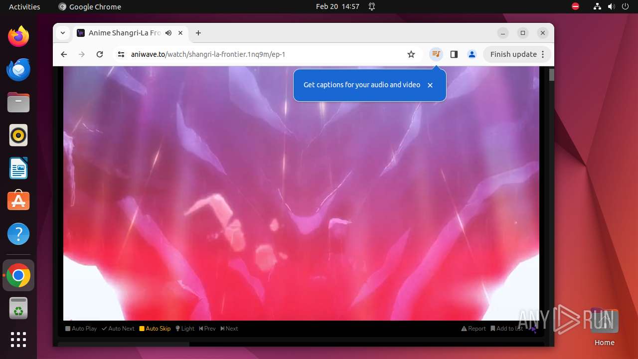Open the power menu icon in the top bar
The width and height of the screenshot is (638, 359).
click(x=625, y=6)
